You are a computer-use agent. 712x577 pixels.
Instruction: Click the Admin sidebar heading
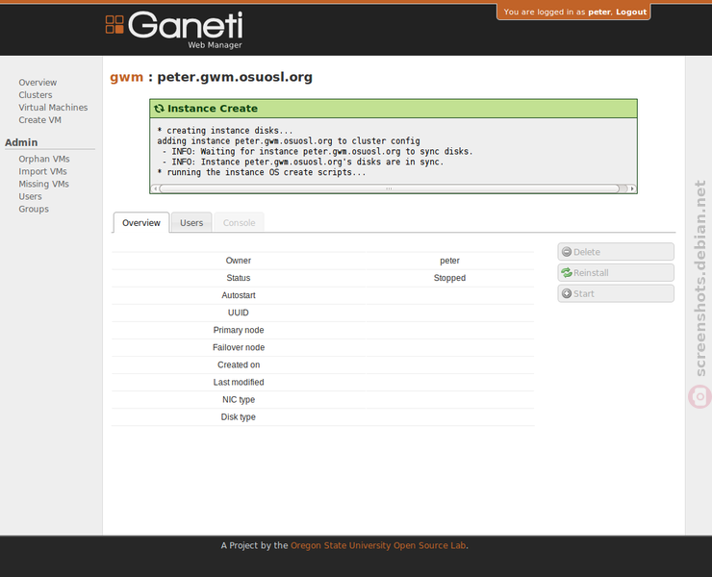(x=21, y=142)
